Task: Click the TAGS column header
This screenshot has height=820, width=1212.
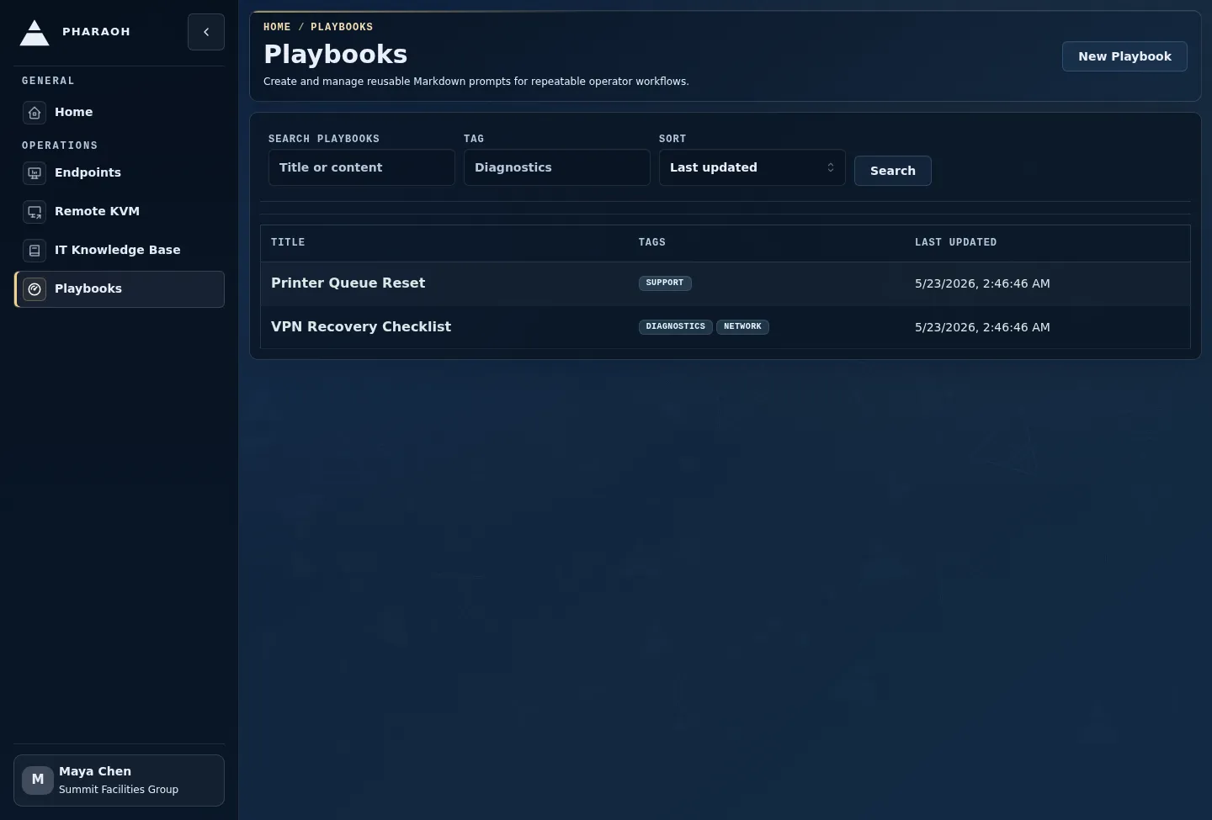Action: (652, 242)
